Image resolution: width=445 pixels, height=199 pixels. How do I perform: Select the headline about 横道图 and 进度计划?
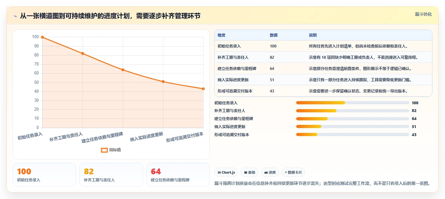click(x=110, y=16)
